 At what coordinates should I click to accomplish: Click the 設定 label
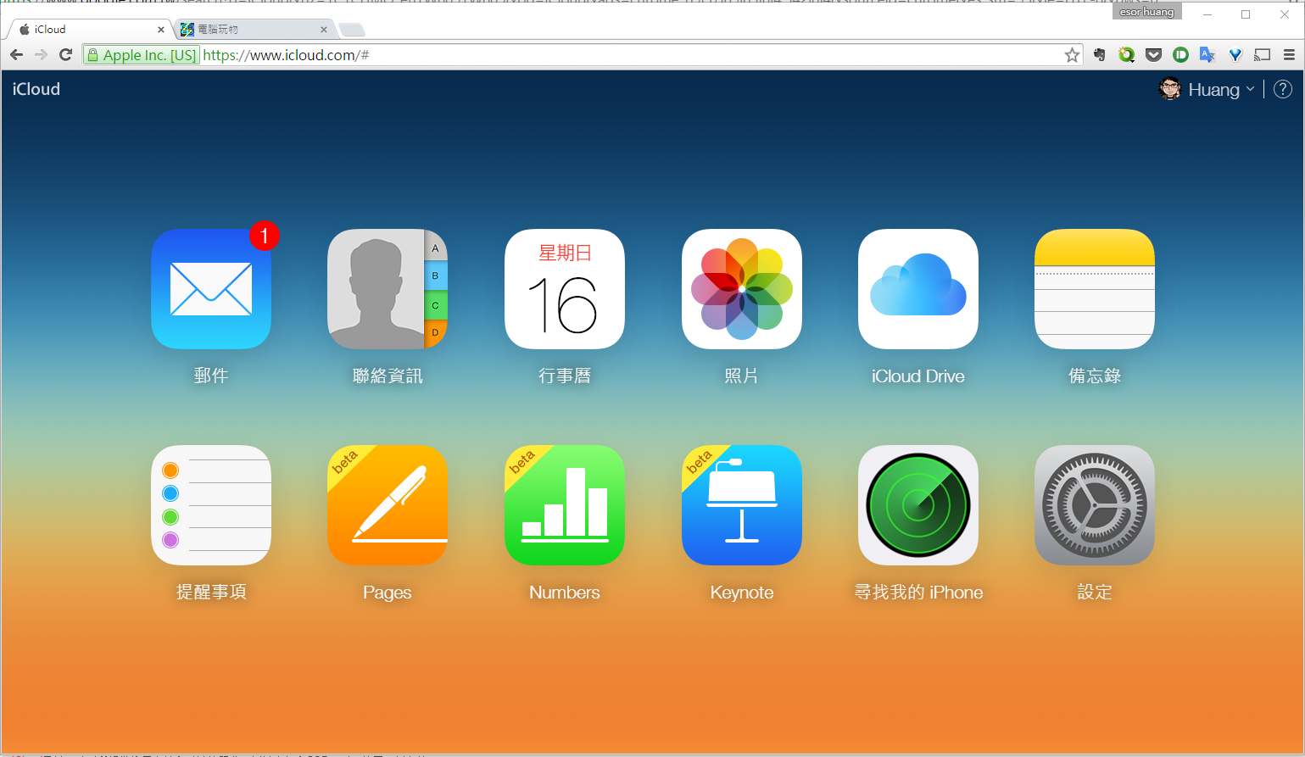click(x=1095, y=592)
